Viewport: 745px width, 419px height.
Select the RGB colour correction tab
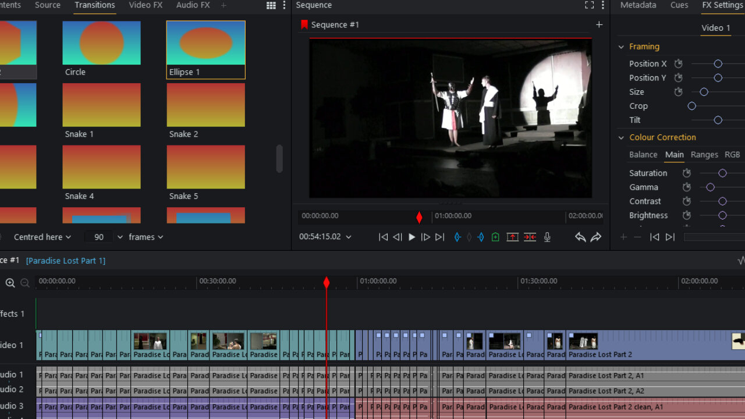click(x=732, y=154)
